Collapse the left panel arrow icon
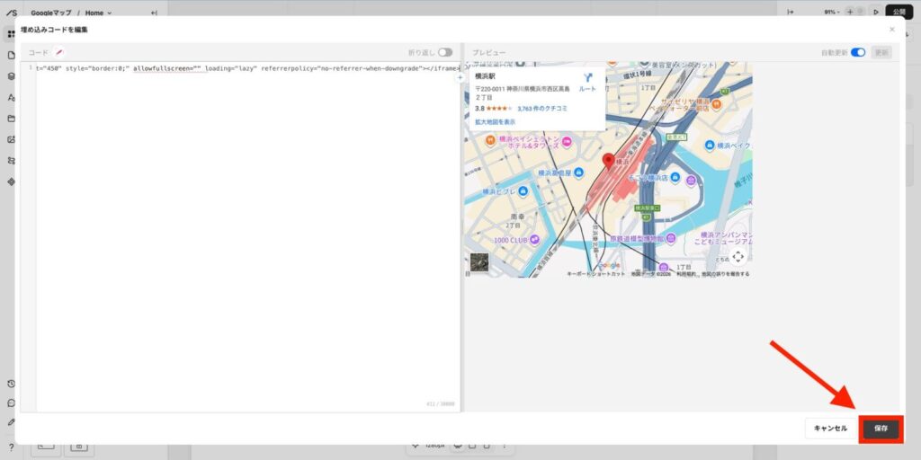The height and width of the screenshot is (460, 921). pos(154,13)
